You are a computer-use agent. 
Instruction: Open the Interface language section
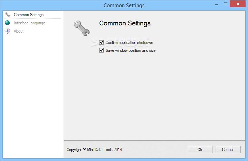point(29,23)
